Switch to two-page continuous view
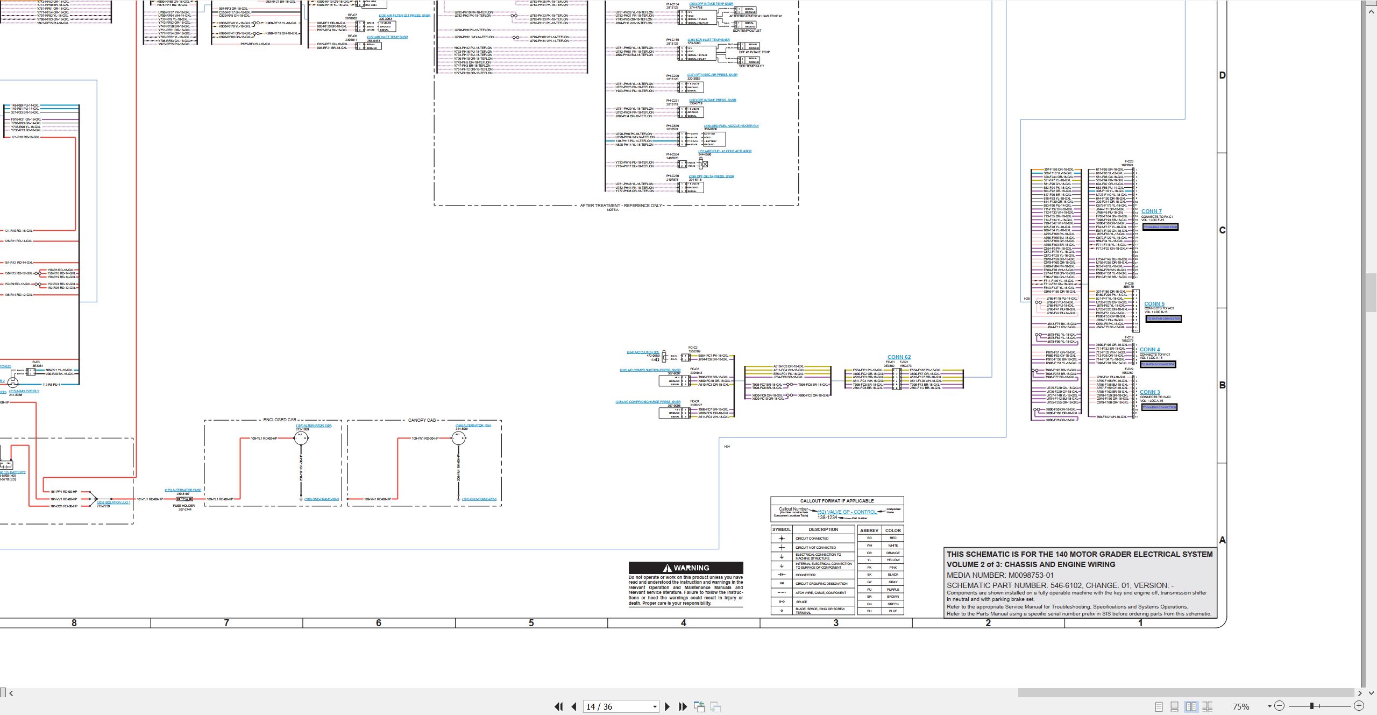Screen dimensions: 1377x715 1207,706
